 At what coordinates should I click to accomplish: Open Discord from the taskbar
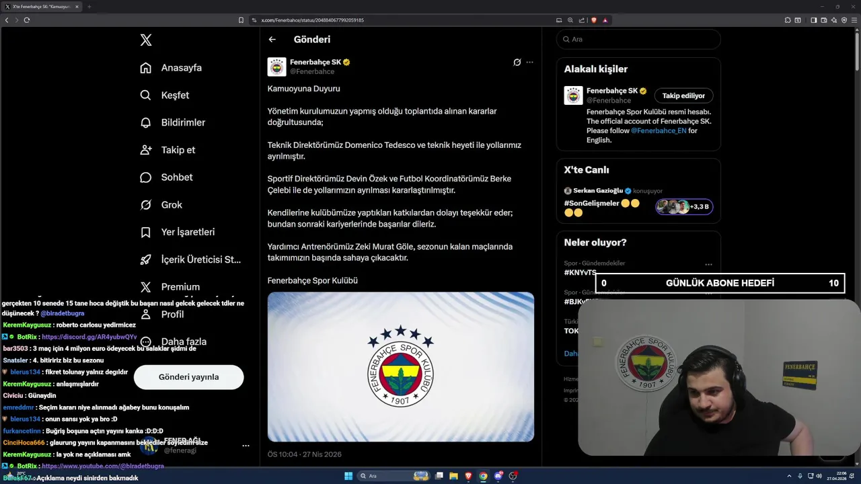tap(498, 476)
